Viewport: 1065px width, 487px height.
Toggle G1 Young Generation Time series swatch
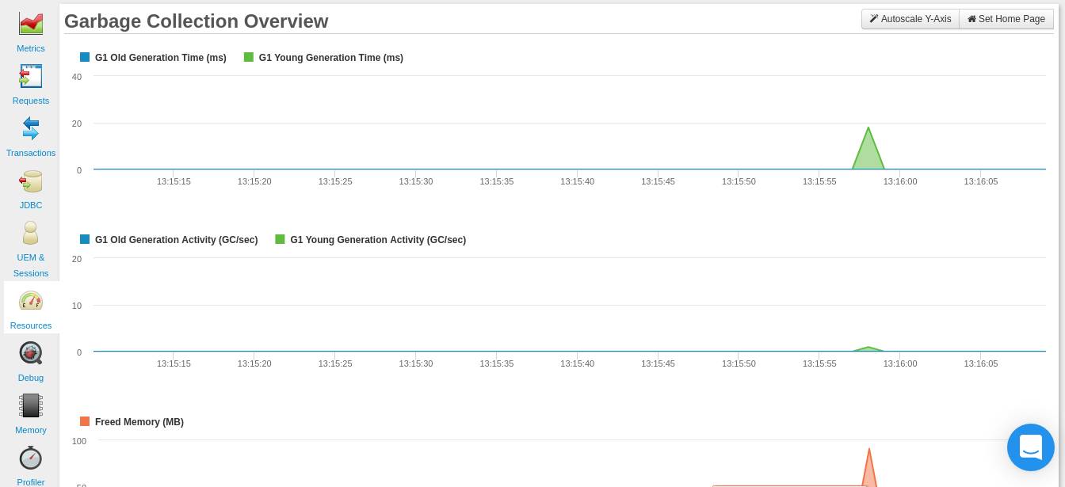coord(249,57)
